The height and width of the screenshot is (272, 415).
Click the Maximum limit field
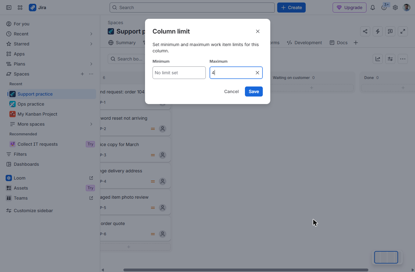click(236, 73)
